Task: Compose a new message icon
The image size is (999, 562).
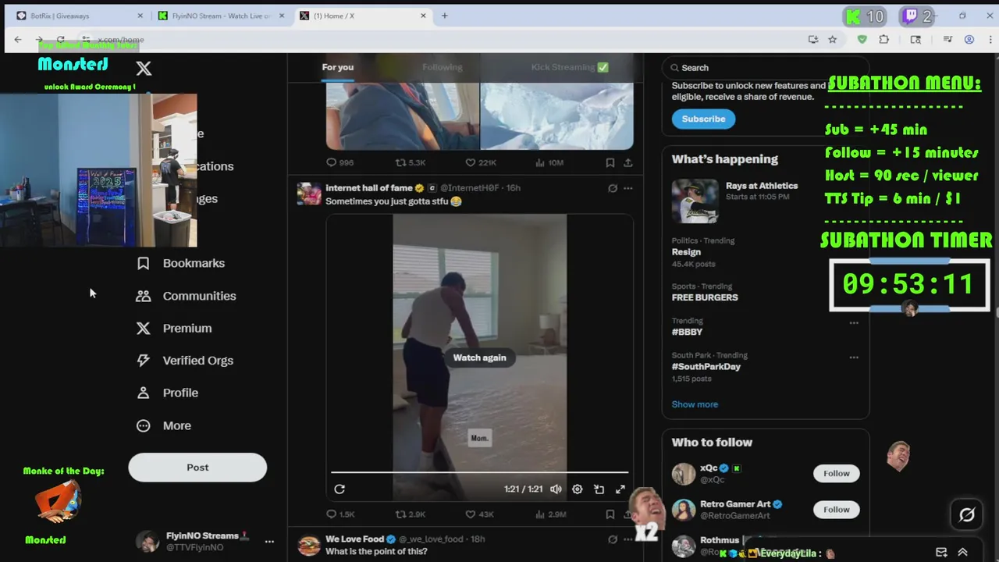Action: tap(941, 552)
